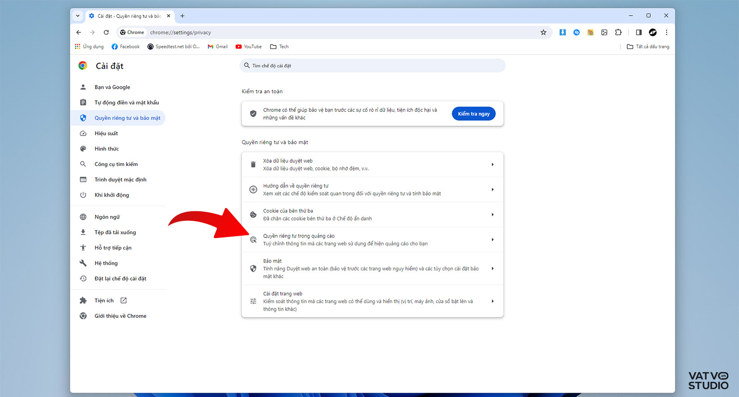Click the Chrome site info chip in the address bar
The height and width of the screenshot is (397, 739).
coord(132,32)
